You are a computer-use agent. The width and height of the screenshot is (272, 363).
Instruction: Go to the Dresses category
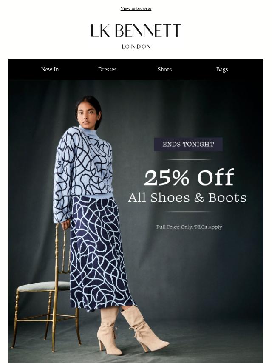(107, 69)
